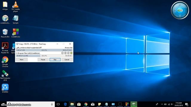Click the TeraCopy verify checkmark icon
The width and height of the screenshot is (191, 107).
(x=68, y=53)
